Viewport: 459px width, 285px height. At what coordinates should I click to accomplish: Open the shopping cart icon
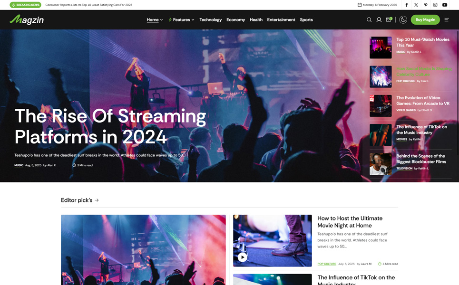coord(389,20)
